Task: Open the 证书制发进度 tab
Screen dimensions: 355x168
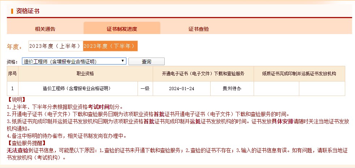Action: 122,29
